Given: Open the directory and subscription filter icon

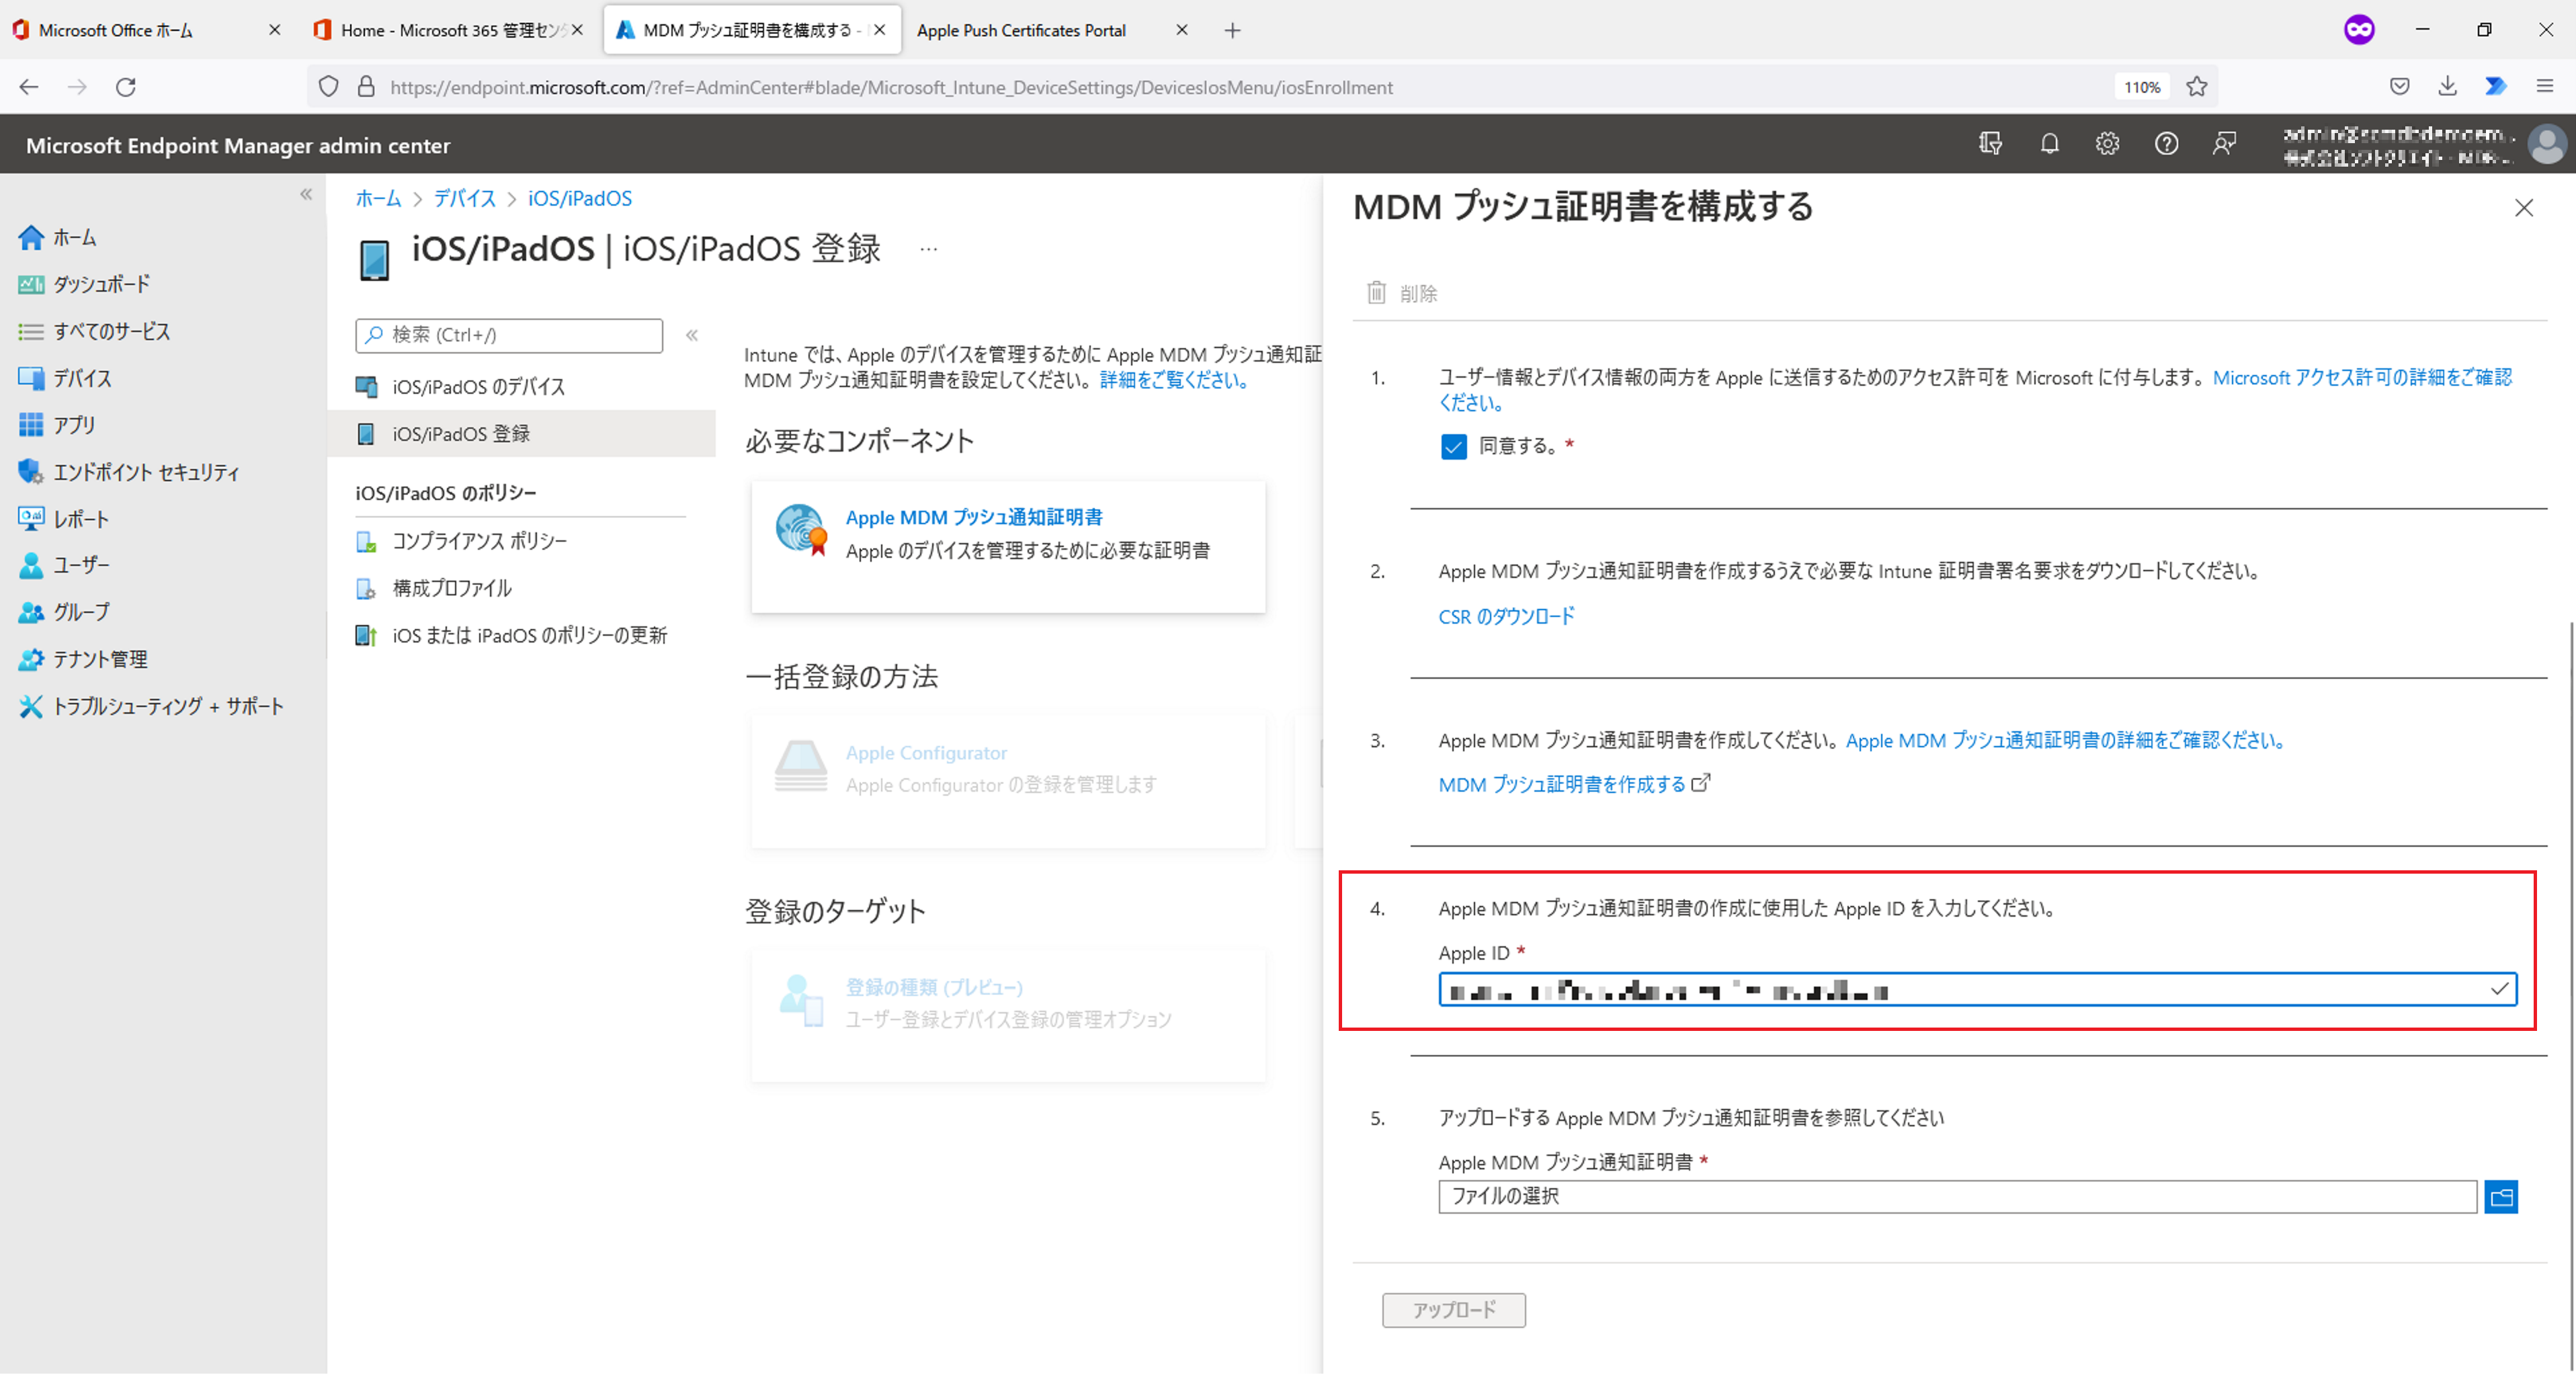Looking at the screenshot, I should click(1990, 144).
